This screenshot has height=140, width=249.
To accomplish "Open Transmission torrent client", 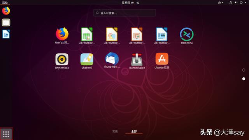I will (137, 59).
